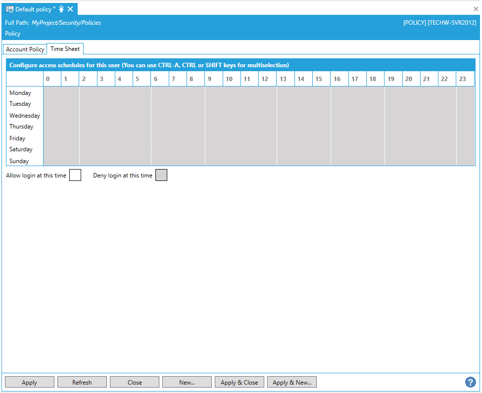The image size is (482, 393).
Task: Choose the gray Deny login swatch
Action: tap(161, 175)
